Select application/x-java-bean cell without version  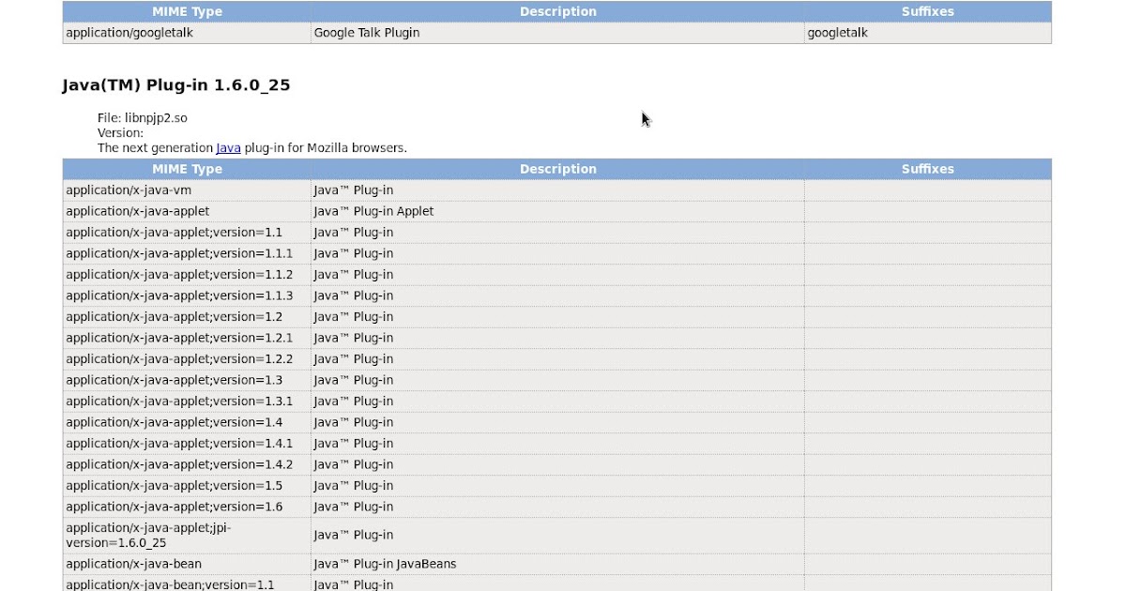[x=187, y=565]
